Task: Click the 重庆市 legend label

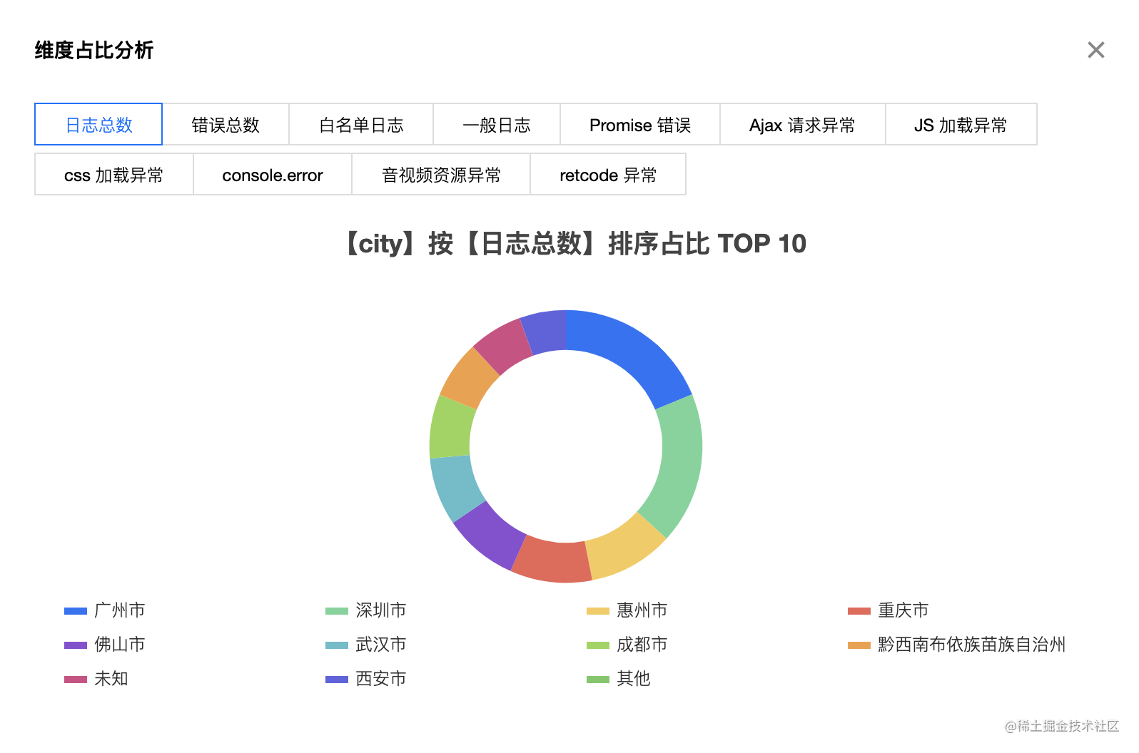Action: coord(903,610)
